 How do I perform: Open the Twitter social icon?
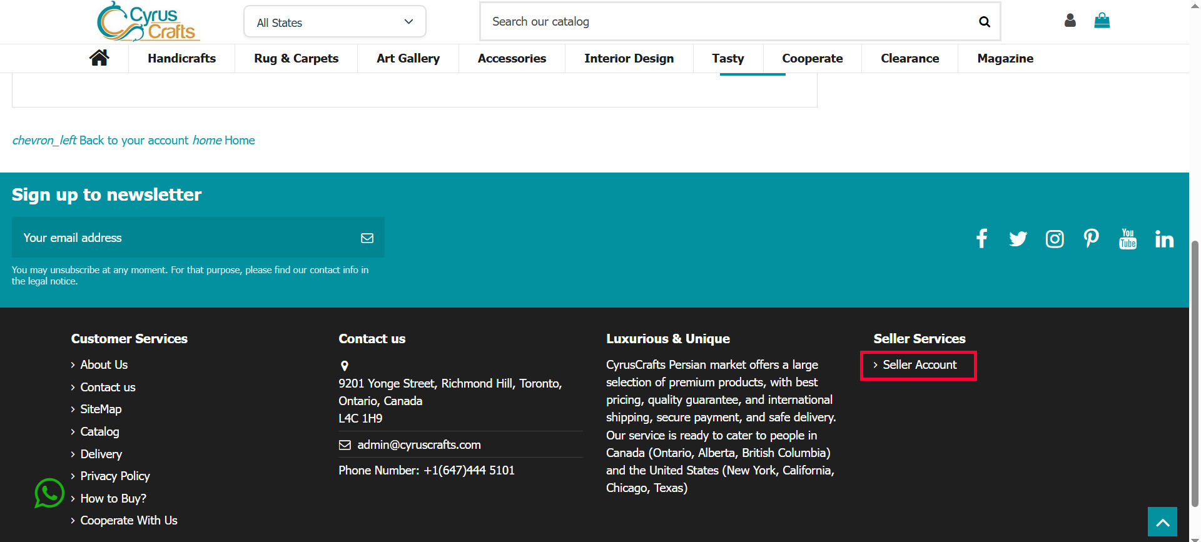(x=1018, y=239)
